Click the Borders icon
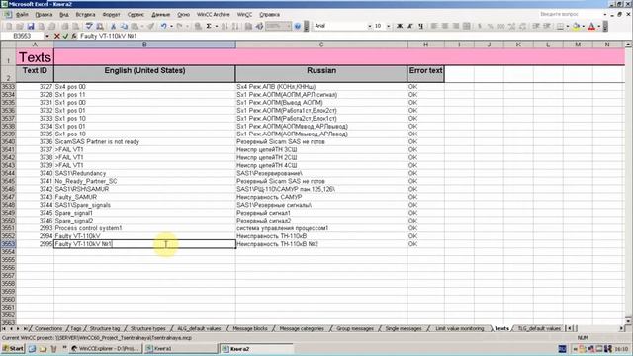This screenshot has width=633, height=356. (561, 26)
